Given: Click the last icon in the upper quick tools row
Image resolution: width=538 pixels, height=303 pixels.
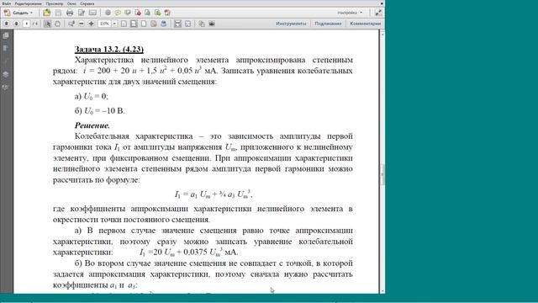Looking at the screenshot, I should 167,13.
